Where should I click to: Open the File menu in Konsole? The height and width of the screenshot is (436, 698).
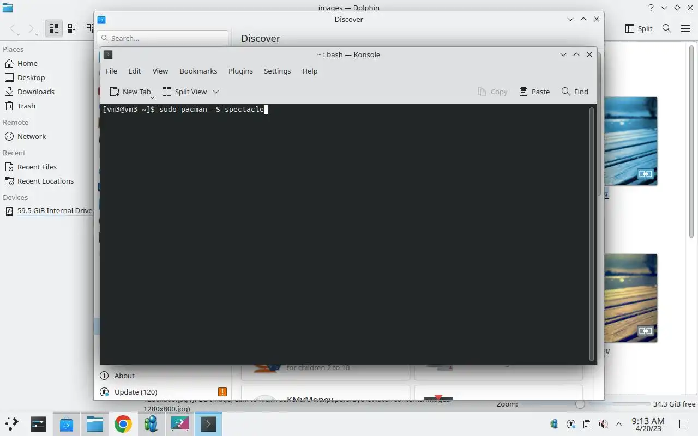pyautogui.click(x=111, y=71)
